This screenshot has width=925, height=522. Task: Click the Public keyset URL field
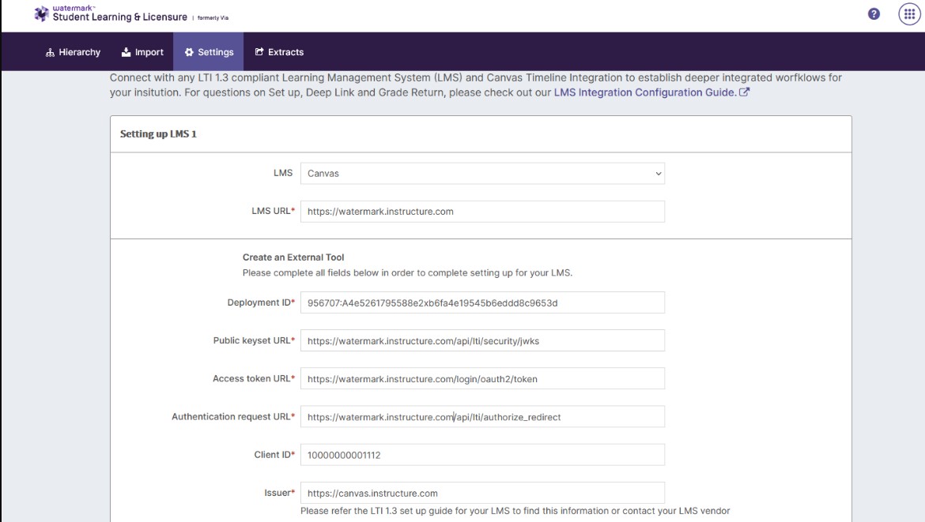point(482,340)
